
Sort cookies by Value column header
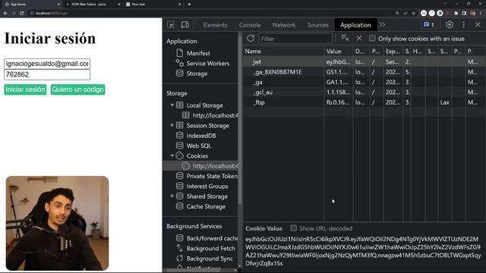pyautogui.click(x=338, y=52)
